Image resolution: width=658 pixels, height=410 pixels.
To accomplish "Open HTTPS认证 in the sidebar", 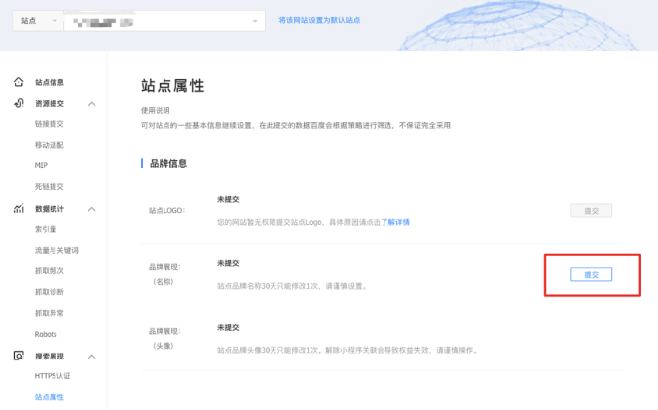I will [53, 376].
